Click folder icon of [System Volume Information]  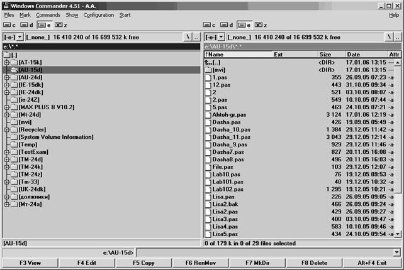[x=14, y=137]
